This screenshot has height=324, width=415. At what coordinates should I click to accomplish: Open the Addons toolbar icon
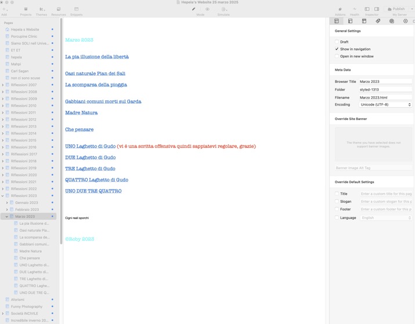(340, 10)
